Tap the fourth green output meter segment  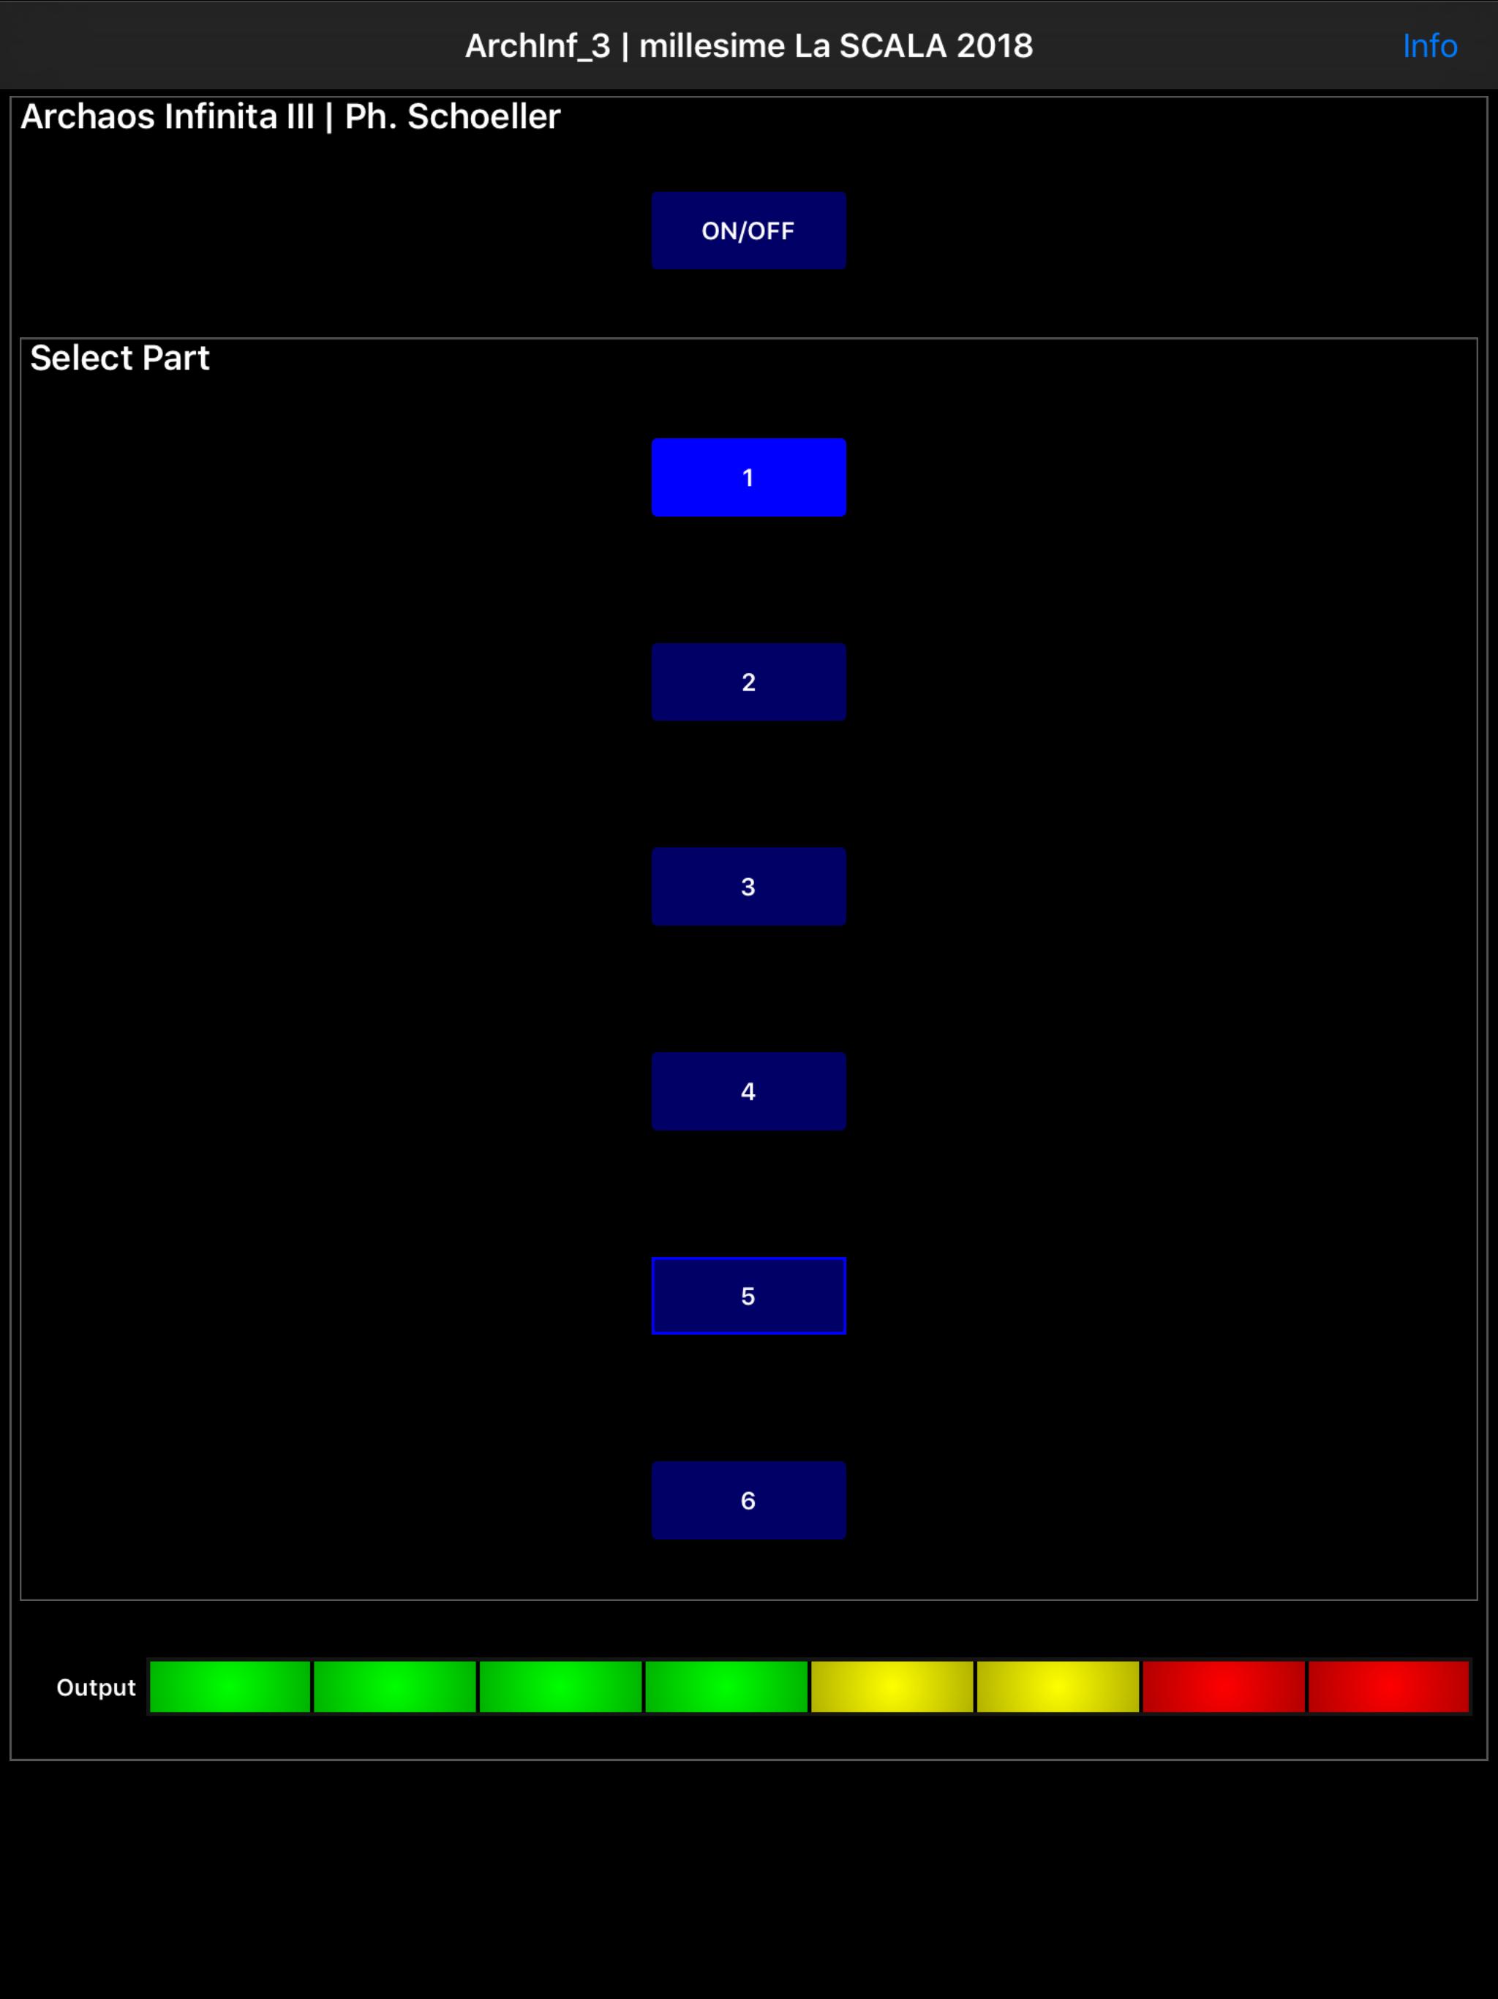(x=726, y=1687)
